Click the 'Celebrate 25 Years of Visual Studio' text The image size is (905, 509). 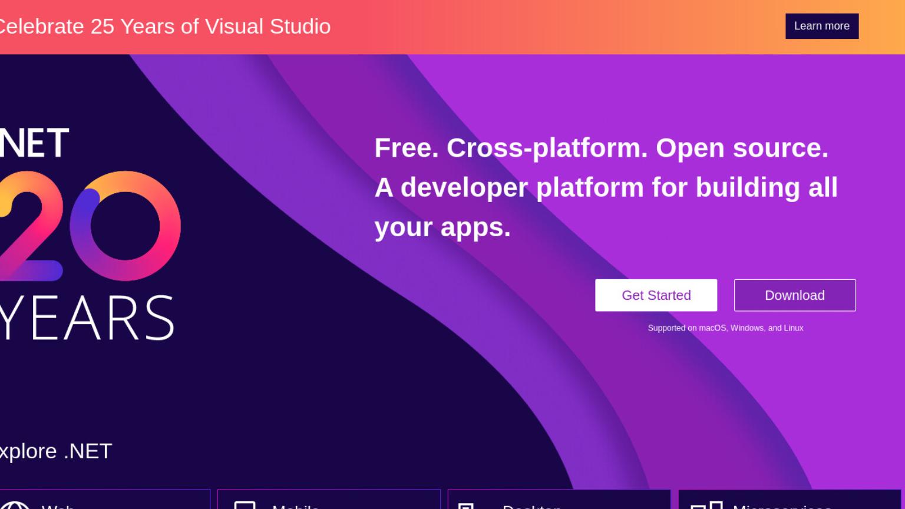pos(165,27)
